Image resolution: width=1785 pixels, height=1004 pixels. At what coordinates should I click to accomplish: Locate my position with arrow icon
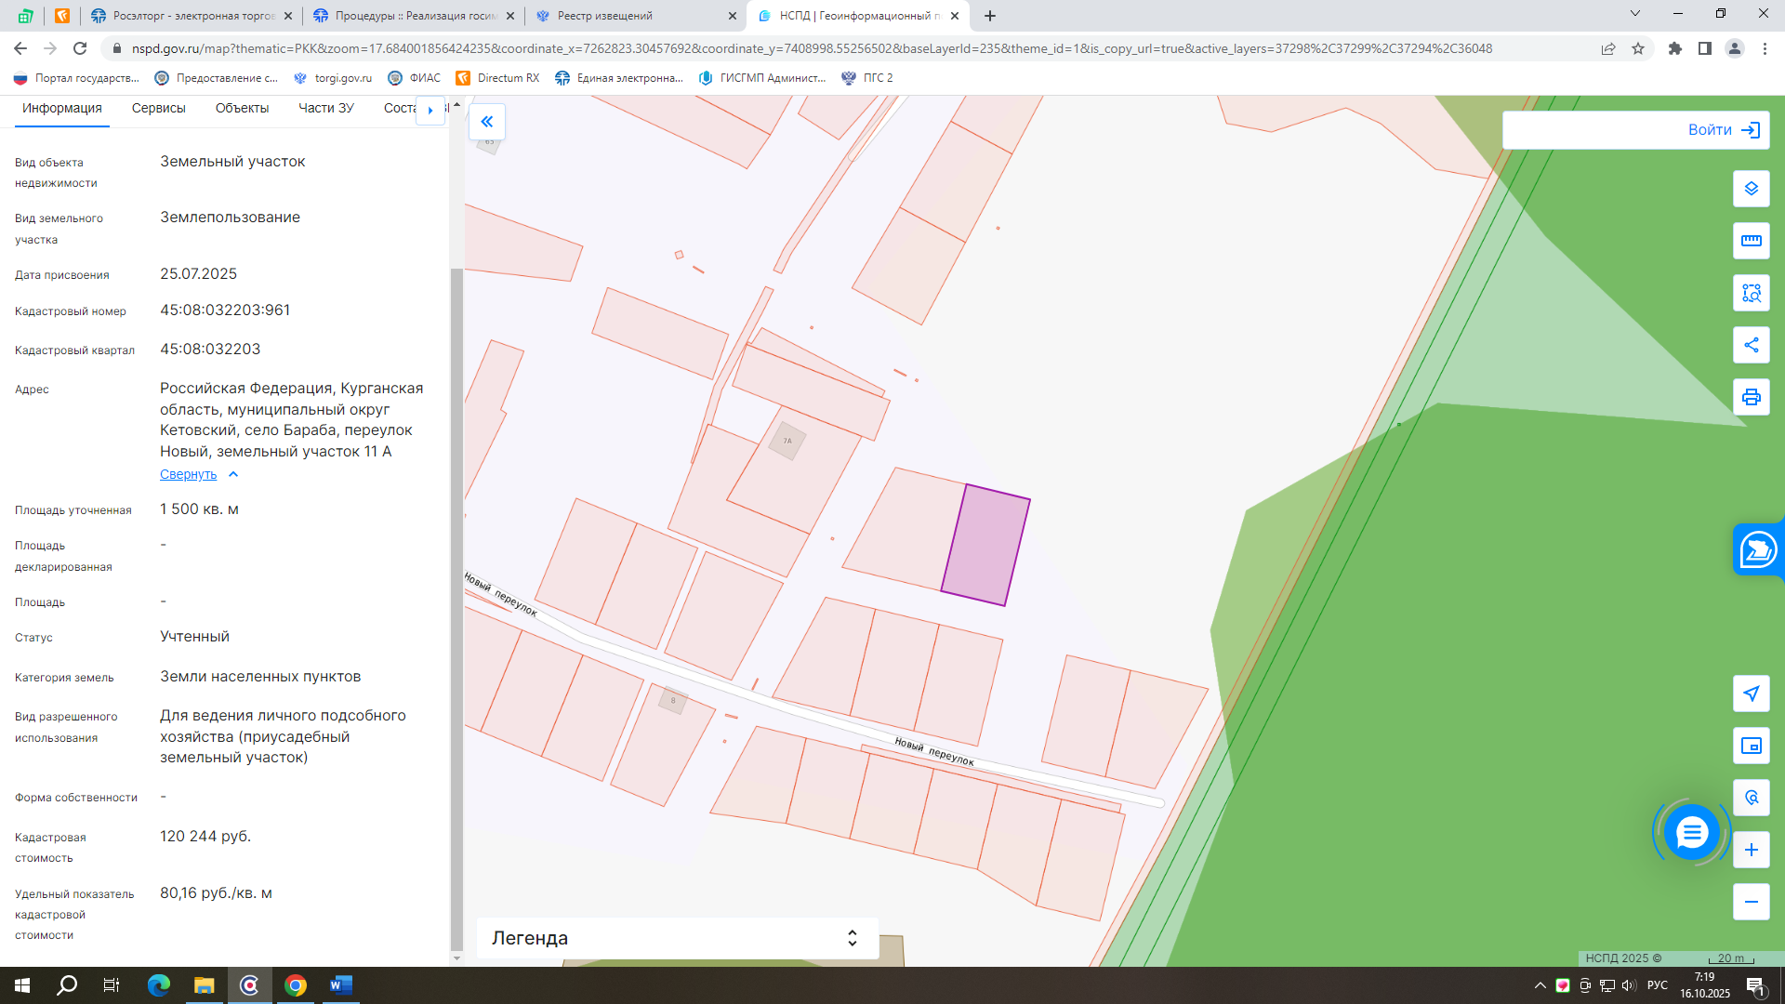[x=1751, y=694]
